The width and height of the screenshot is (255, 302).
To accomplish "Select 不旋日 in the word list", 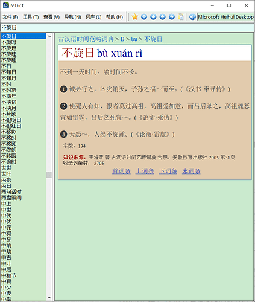I will tap(24, 36).
